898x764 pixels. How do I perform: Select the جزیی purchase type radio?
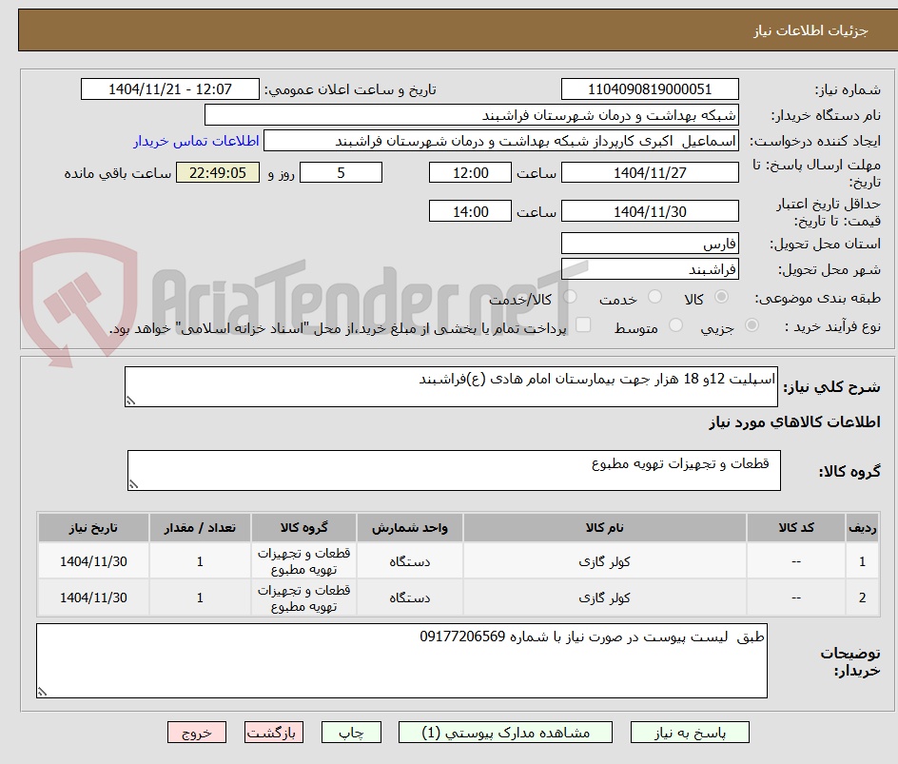752,325
